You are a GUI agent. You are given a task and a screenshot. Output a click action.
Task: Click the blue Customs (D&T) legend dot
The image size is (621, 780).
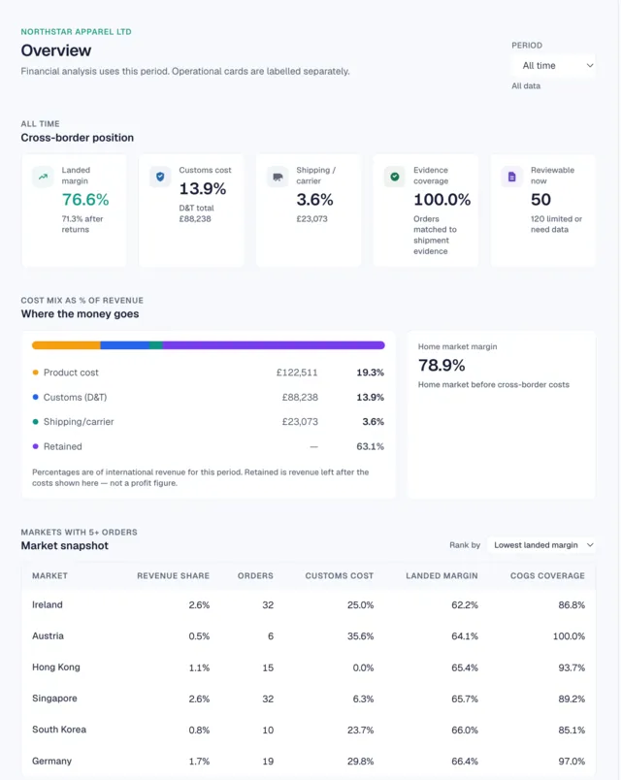35,397
